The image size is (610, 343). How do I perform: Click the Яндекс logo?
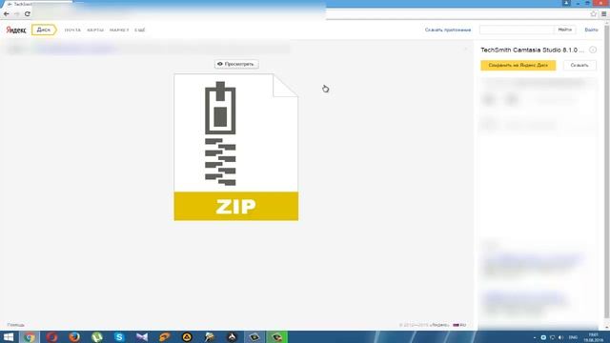point(16,30)
